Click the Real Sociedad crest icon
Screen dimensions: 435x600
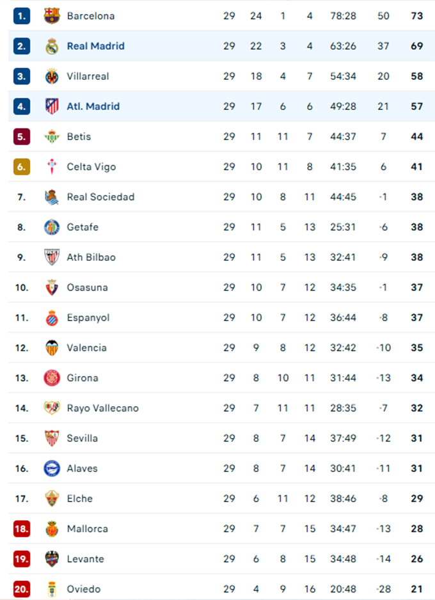(x=52, y=197)
